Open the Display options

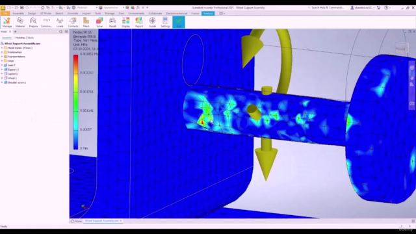click(x=125, y=22)
